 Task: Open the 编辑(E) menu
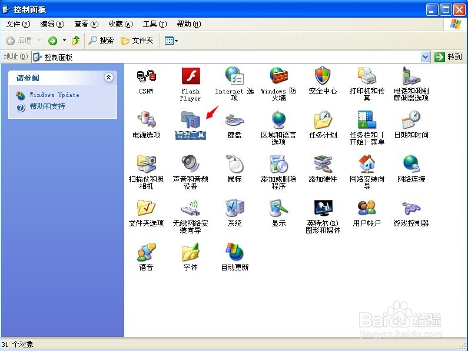52,24
